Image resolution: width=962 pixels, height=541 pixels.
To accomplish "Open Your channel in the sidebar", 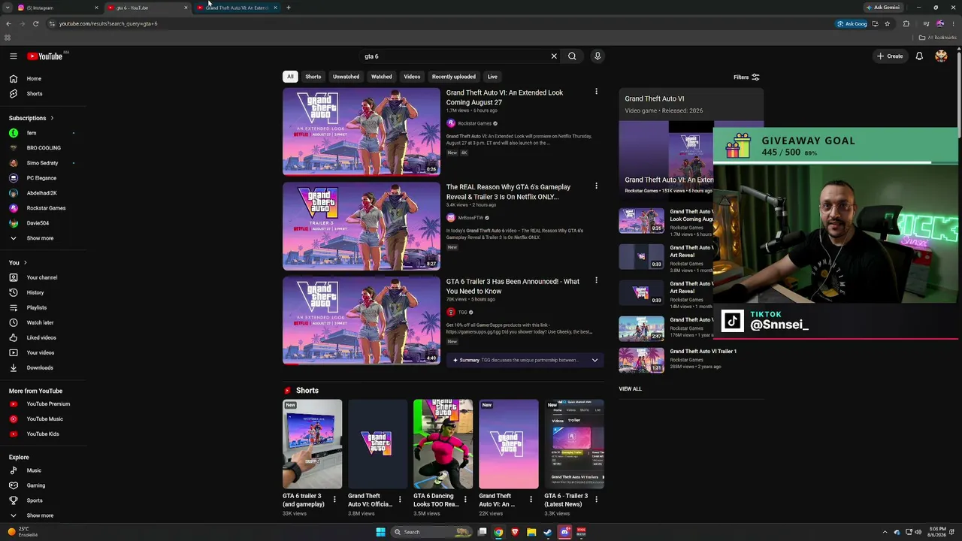I will click(x=43, y=278).
